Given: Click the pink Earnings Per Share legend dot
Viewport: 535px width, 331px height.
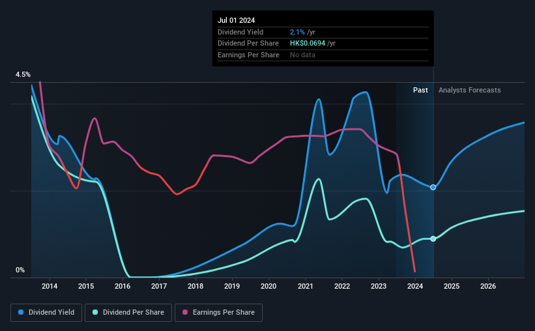Looking at the screenshot, I should [x=185, y=312].
